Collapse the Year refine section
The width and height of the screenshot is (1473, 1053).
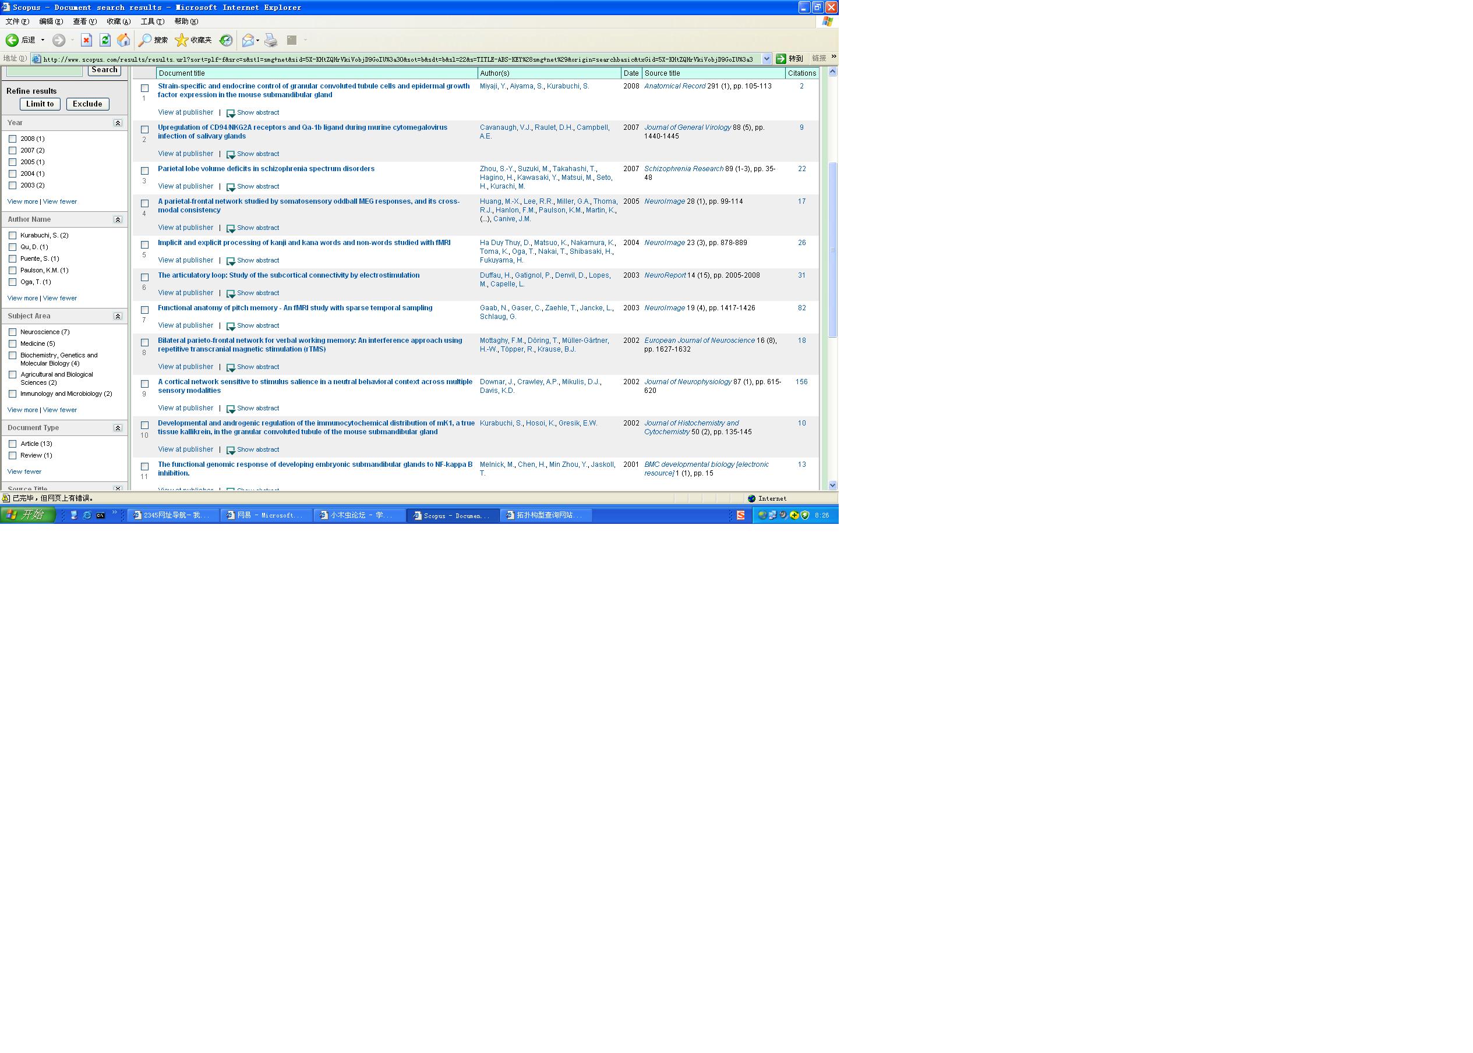(x=118, y=123)
